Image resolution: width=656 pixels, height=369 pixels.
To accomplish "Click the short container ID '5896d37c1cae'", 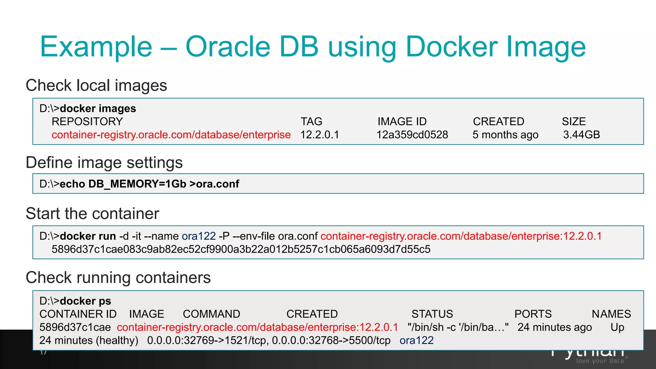I will click(75, 327).
